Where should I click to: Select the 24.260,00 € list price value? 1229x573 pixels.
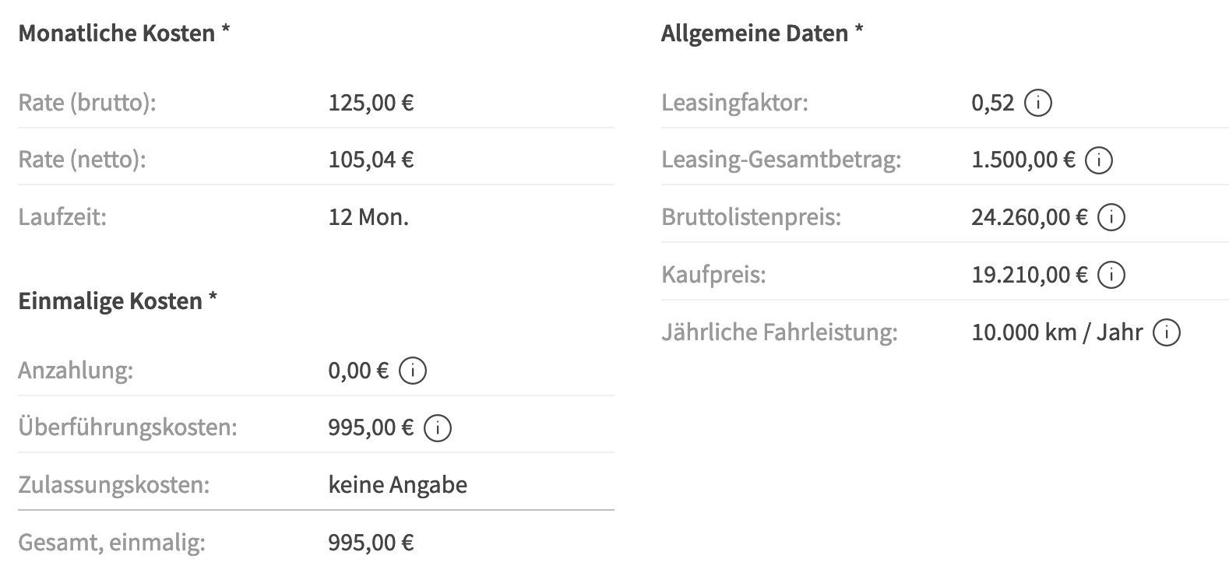(x=1030, y=217)
